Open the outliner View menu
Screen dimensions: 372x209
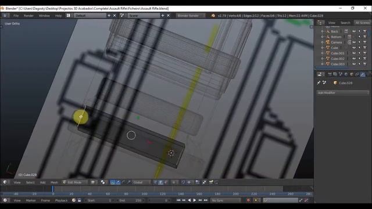332,23
